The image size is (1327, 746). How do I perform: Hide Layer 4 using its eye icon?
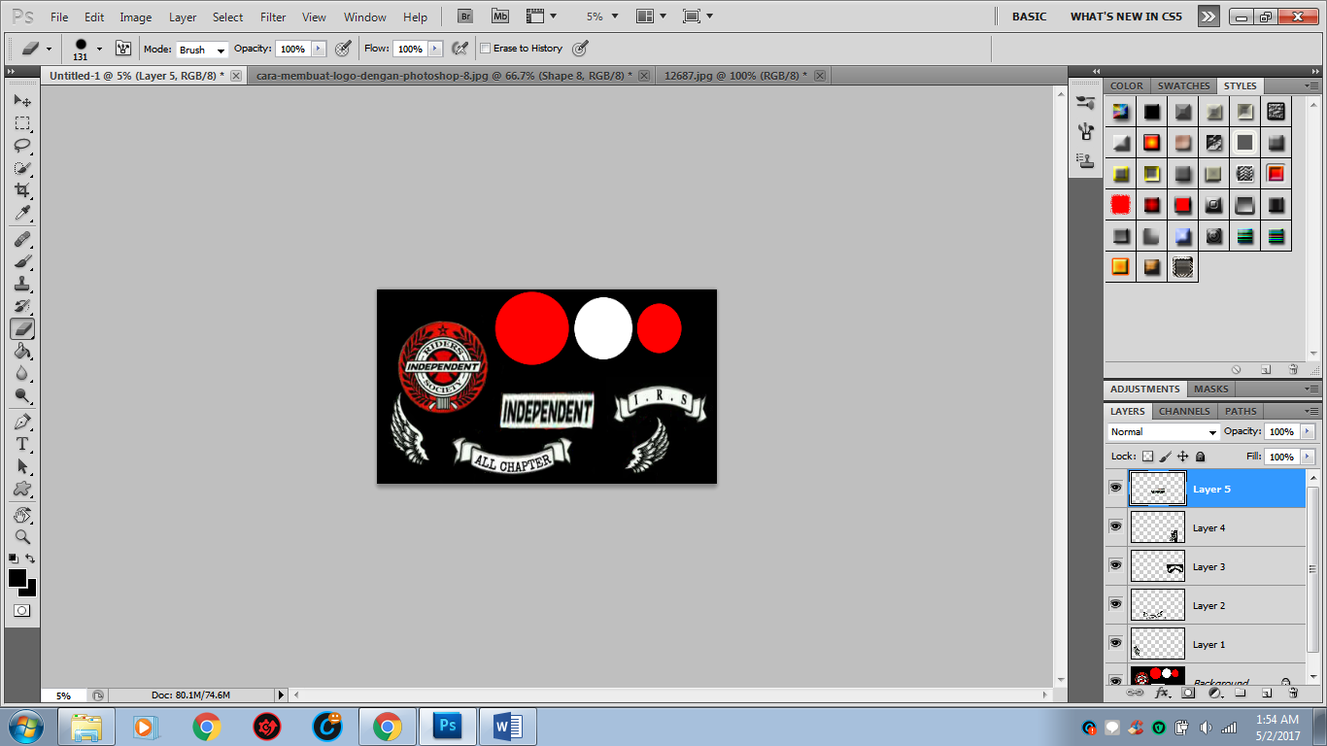pyautogui.click(x=1115, y=526)
